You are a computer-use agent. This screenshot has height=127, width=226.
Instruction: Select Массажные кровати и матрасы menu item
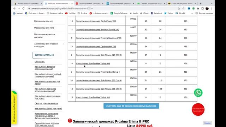click(44, 36)
